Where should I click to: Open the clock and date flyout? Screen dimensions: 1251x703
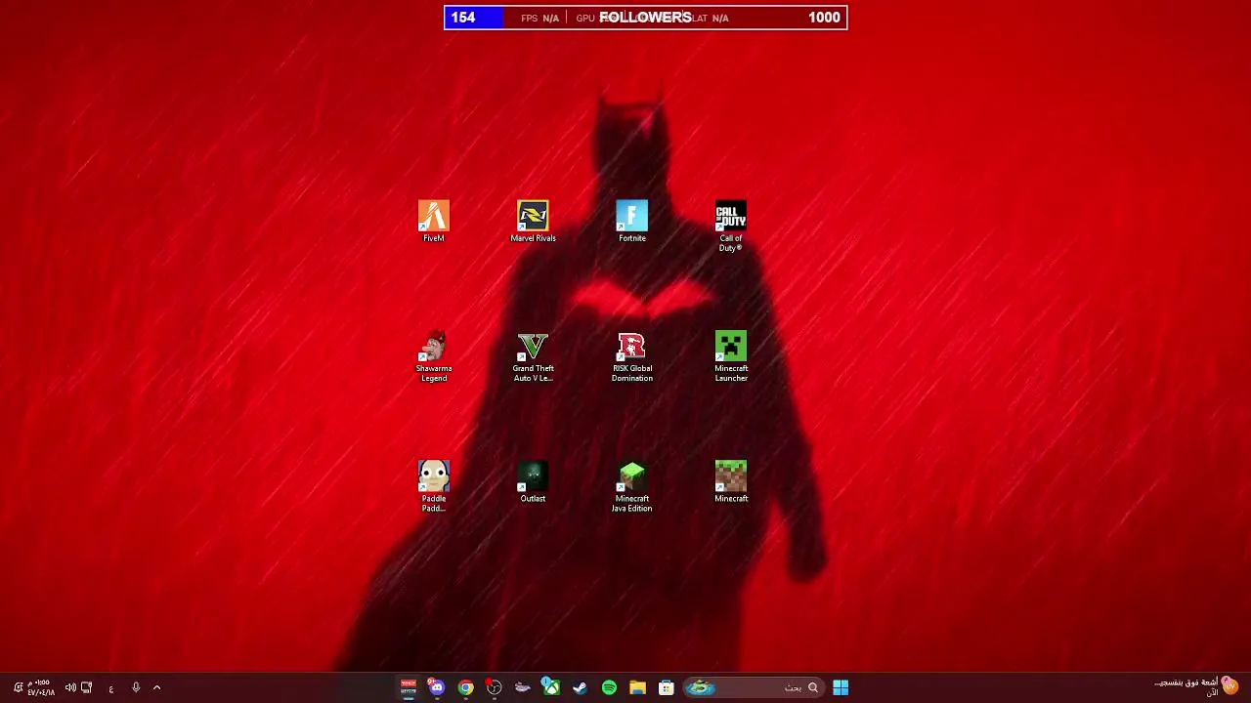coord(40,687)
